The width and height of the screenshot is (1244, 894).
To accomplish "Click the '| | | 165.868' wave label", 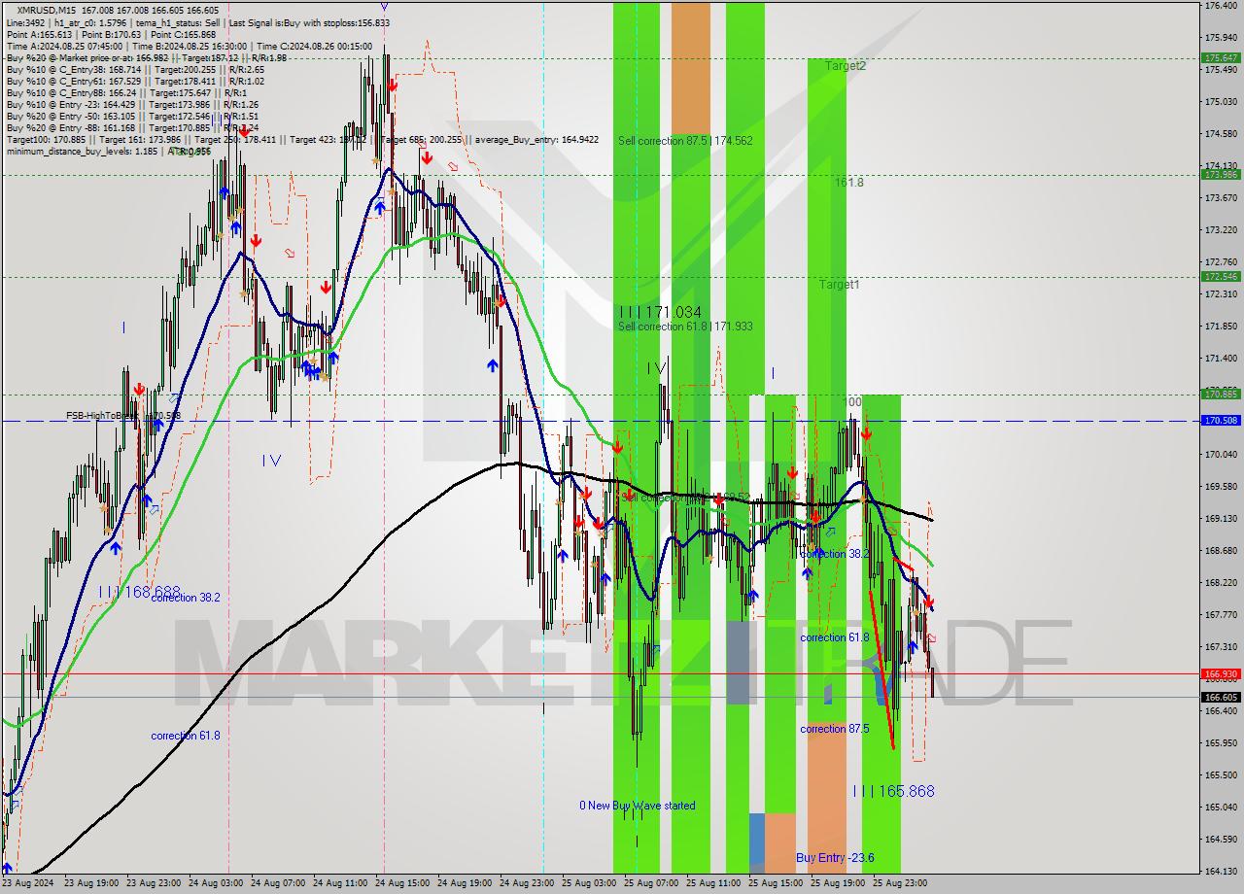I will click(893, 791).
